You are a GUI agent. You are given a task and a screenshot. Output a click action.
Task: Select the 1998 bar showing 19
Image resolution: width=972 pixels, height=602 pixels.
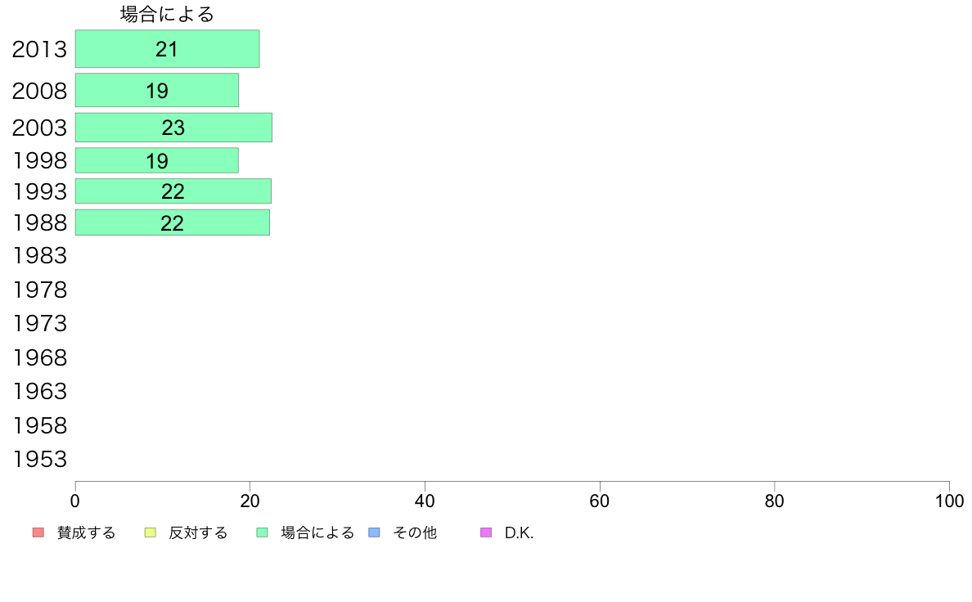157,160
